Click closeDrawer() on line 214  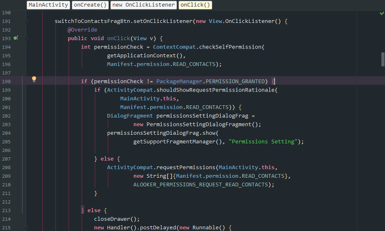coord(116,219)
